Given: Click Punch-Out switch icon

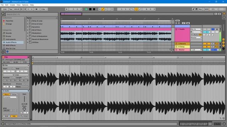Looking at the screenshot, I should click(140, 9).
